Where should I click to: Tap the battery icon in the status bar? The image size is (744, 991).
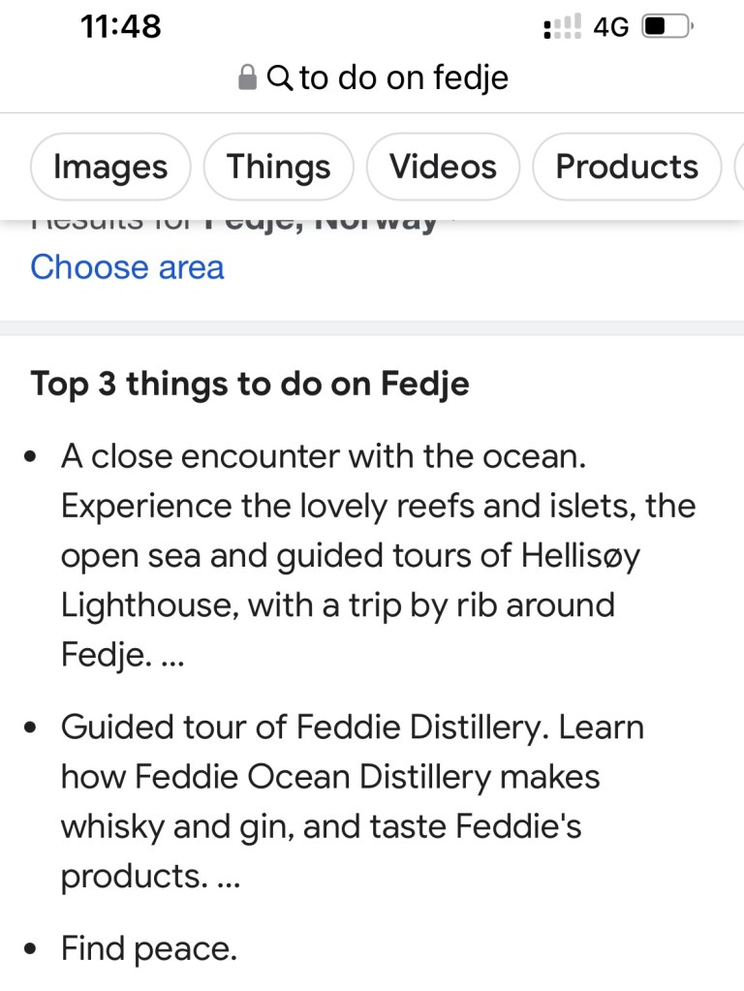(x=666, y=26)
